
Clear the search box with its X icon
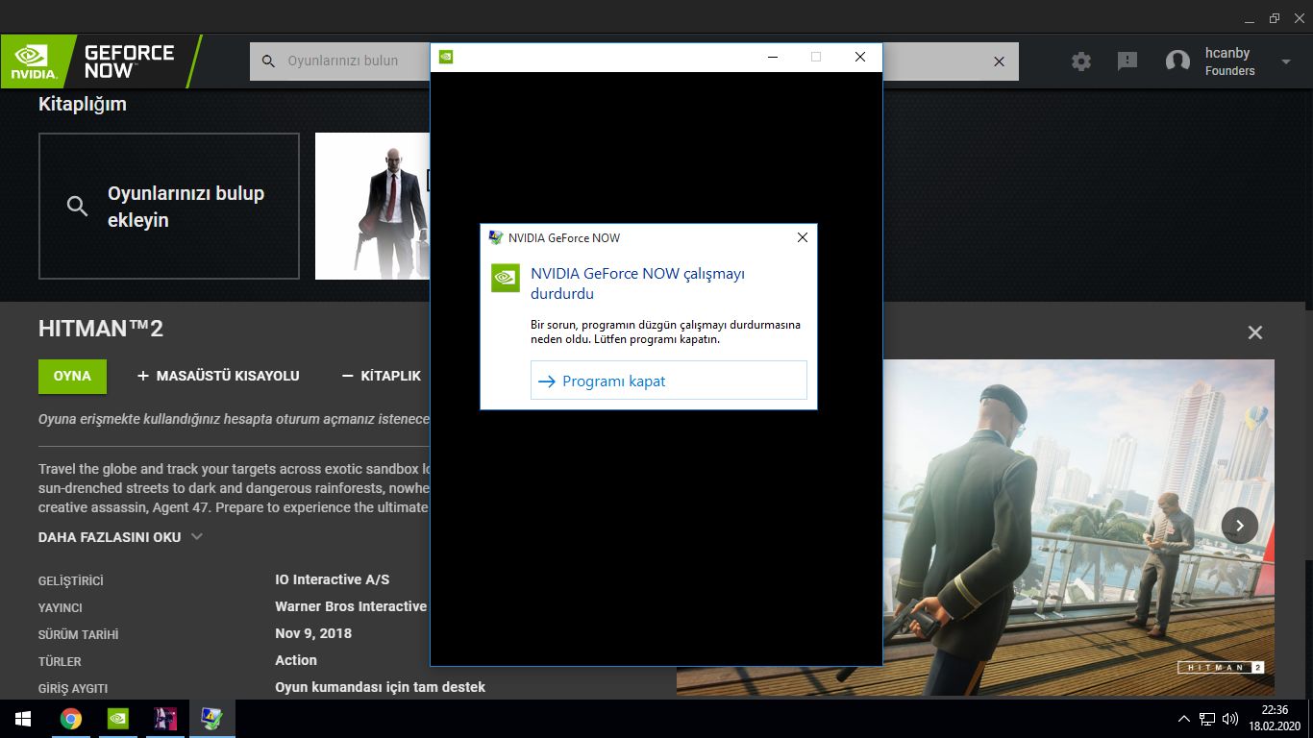[x=999, y=61]
